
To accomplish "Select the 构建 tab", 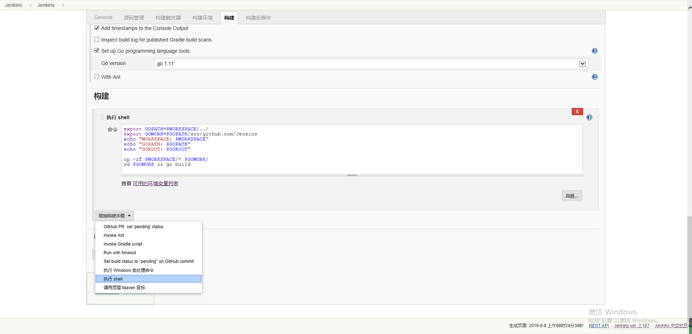I will pyautogui.click(x=229, y=18).
